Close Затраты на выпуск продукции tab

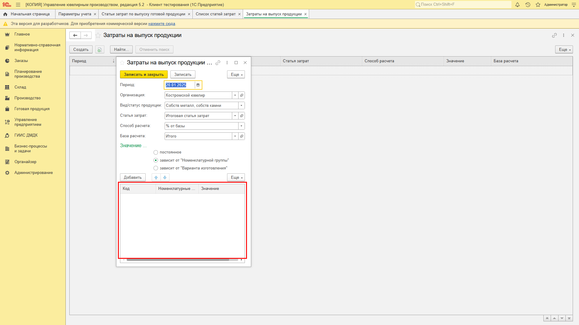tap(305, 14)
